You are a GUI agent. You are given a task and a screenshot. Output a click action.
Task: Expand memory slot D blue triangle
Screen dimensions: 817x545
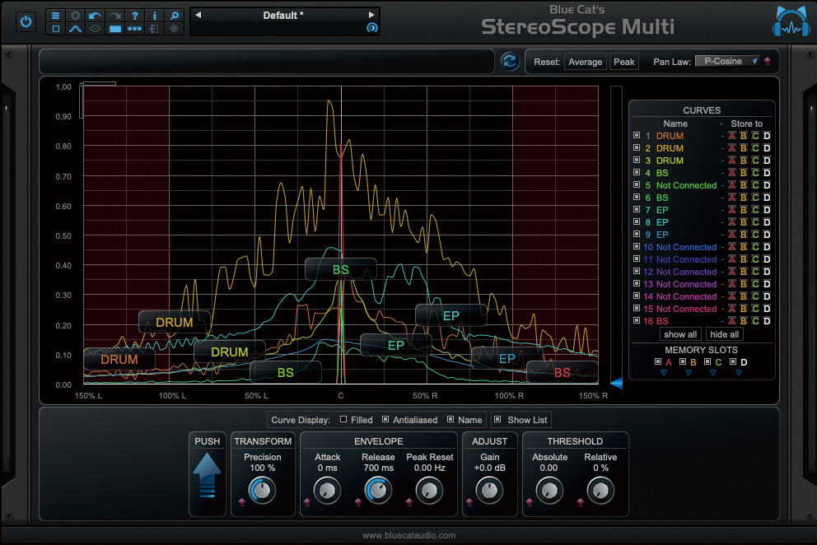738,373
